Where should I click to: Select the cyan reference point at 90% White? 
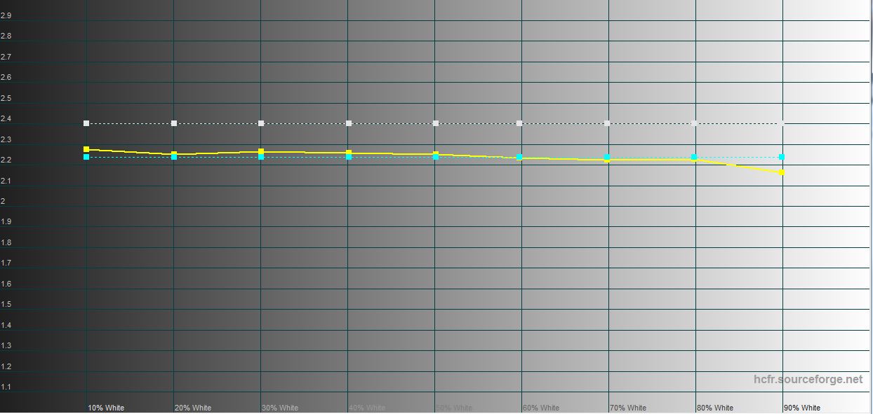click(x=782, y=157)
